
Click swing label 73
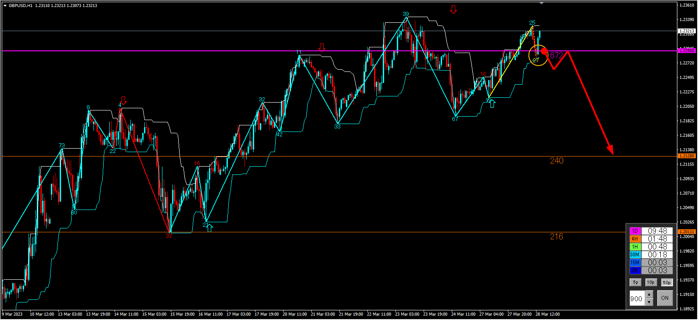[x=61, y=146]
